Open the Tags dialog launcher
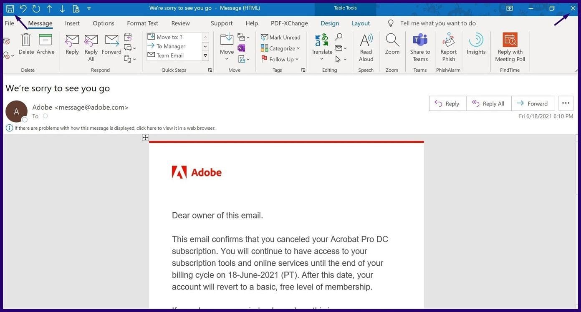The width and height of the screenshot is (581, 312). tap(303, 70)
